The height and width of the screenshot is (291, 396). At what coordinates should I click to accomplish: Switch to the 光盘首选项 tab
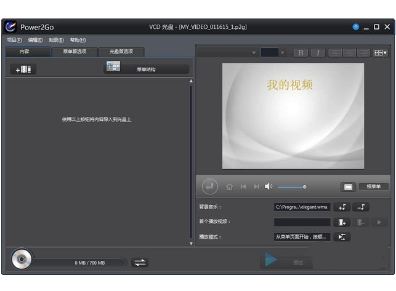tap(121, 52)
